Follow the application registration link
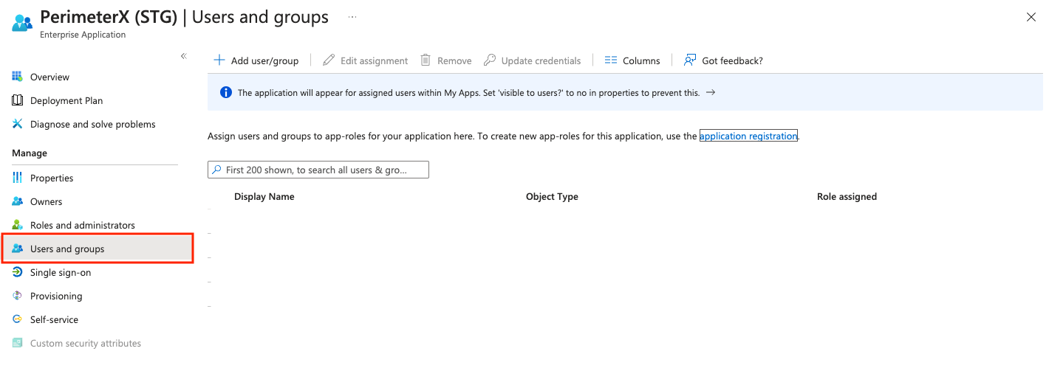Viewport: 1049px width, 368px height. [748, 136]
